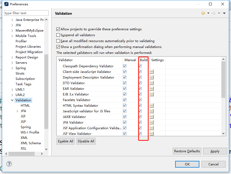Open settings for EAR Validator

[x=152, y=88]
